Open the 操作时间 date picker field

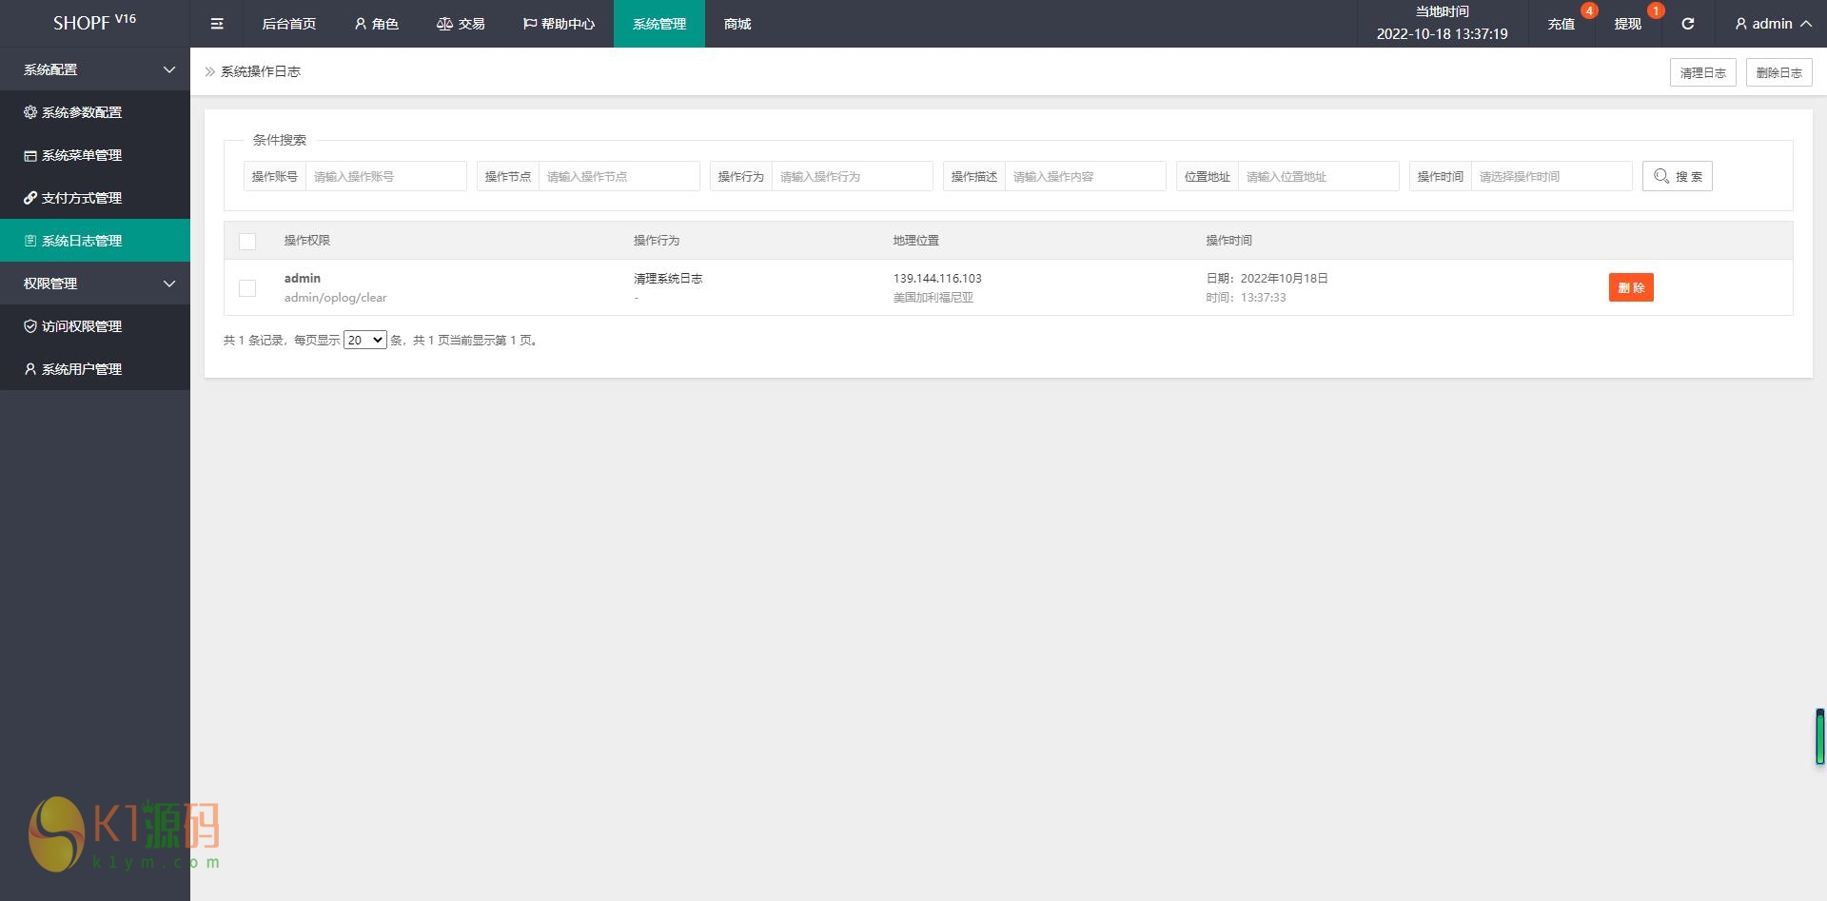[x=1552, y=176]
